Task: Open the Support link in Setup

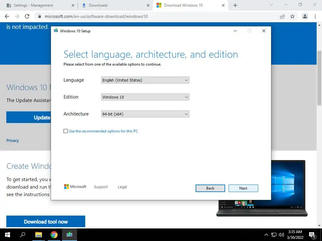Action: 101,187
